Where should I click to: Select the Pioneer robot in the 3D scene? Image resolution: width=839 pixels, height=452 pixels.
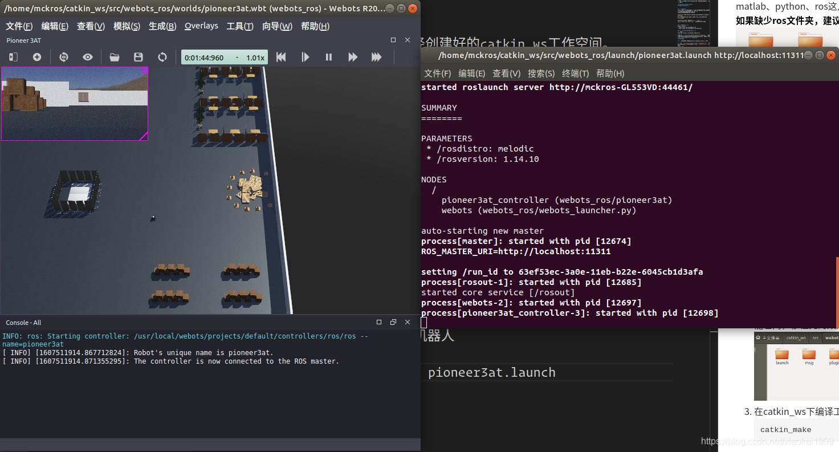153,218
